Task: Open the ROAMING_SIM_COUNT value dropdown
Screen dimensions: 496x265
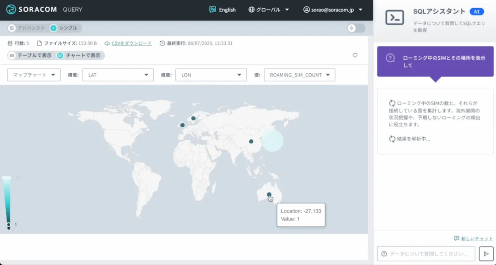Action: pyautogui.click(x=299, y=75)
